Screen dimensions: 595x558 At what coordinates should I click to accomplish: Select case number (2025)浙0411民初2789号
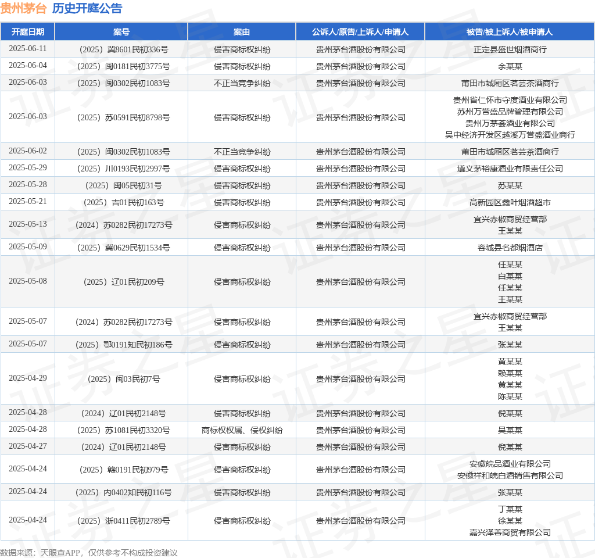pos(124,521)
